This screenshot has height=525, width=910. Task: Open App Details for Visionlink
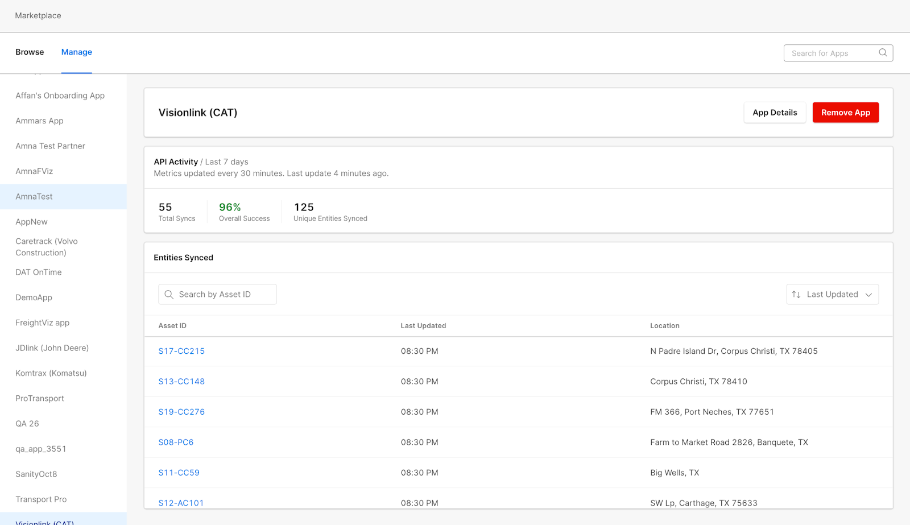[x=775, y=113]
